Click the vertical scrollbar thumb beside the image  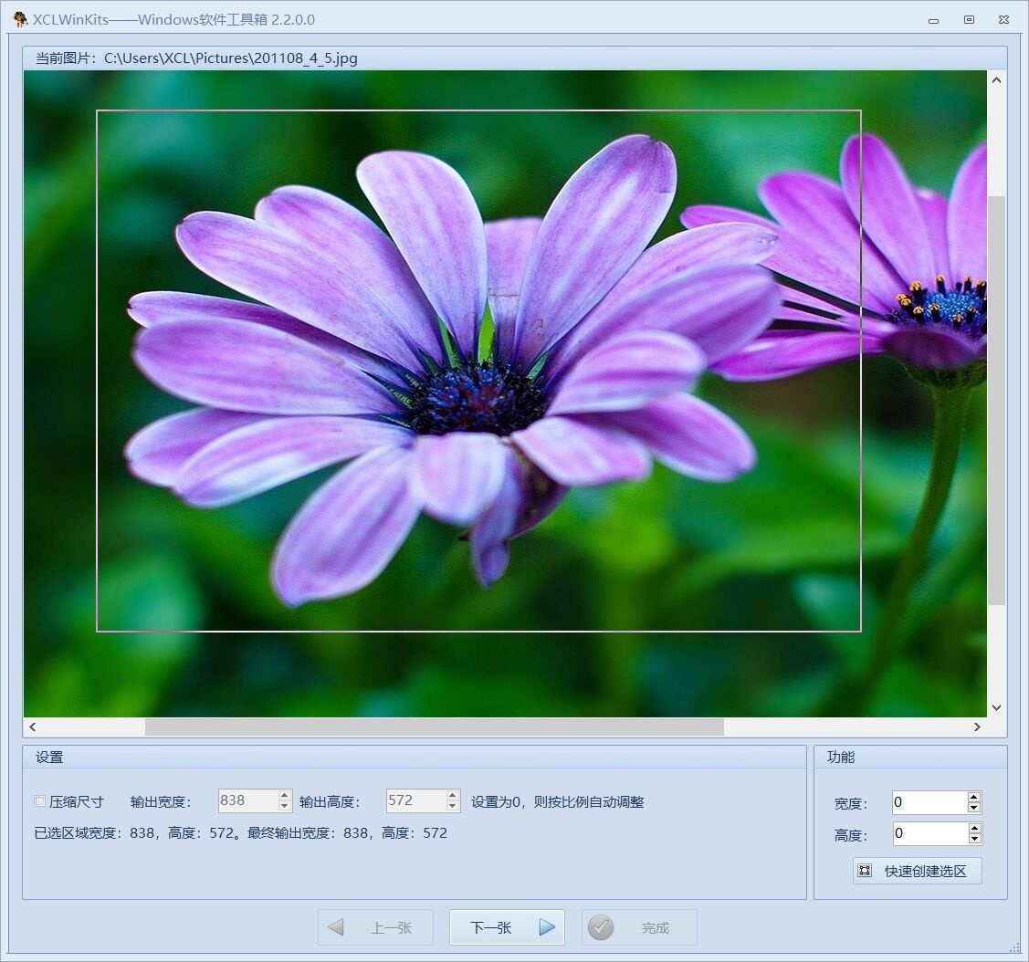[996, 399]
